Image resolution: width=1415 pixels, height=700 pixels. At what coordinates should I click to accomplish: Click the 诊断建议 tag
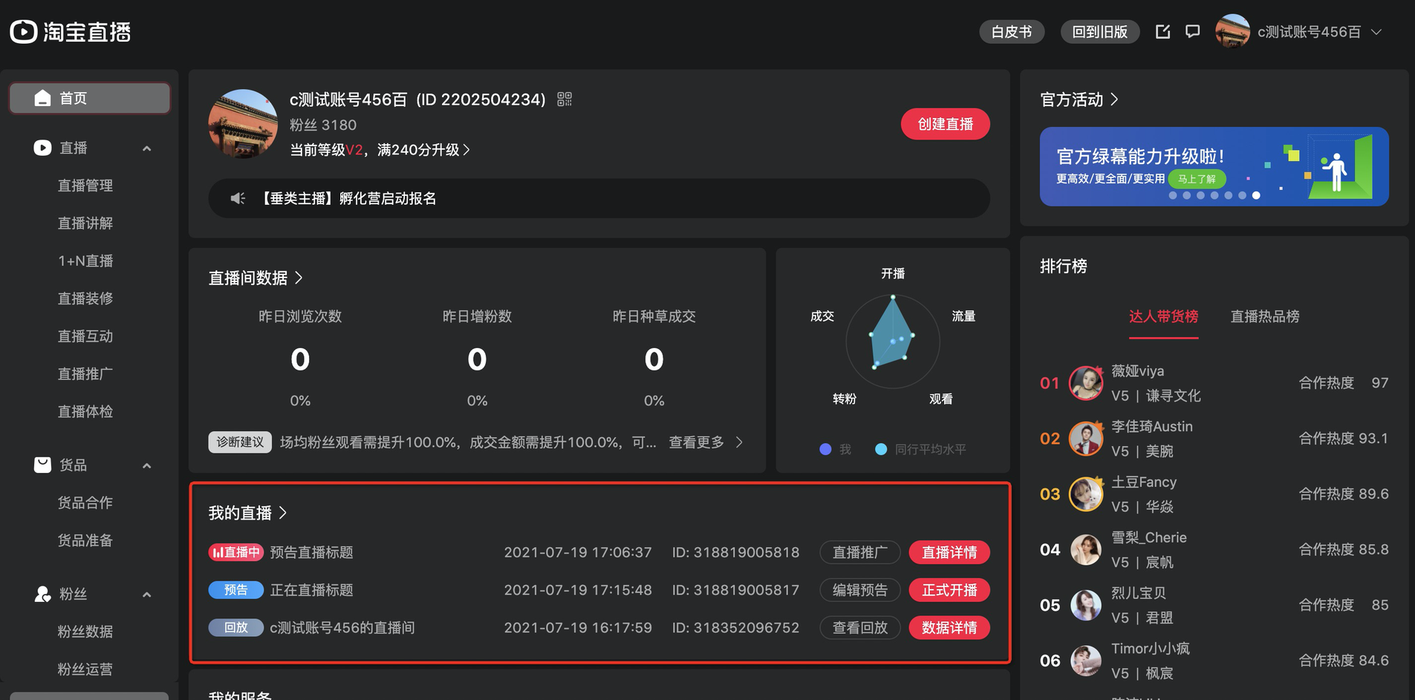click(240, 442)
